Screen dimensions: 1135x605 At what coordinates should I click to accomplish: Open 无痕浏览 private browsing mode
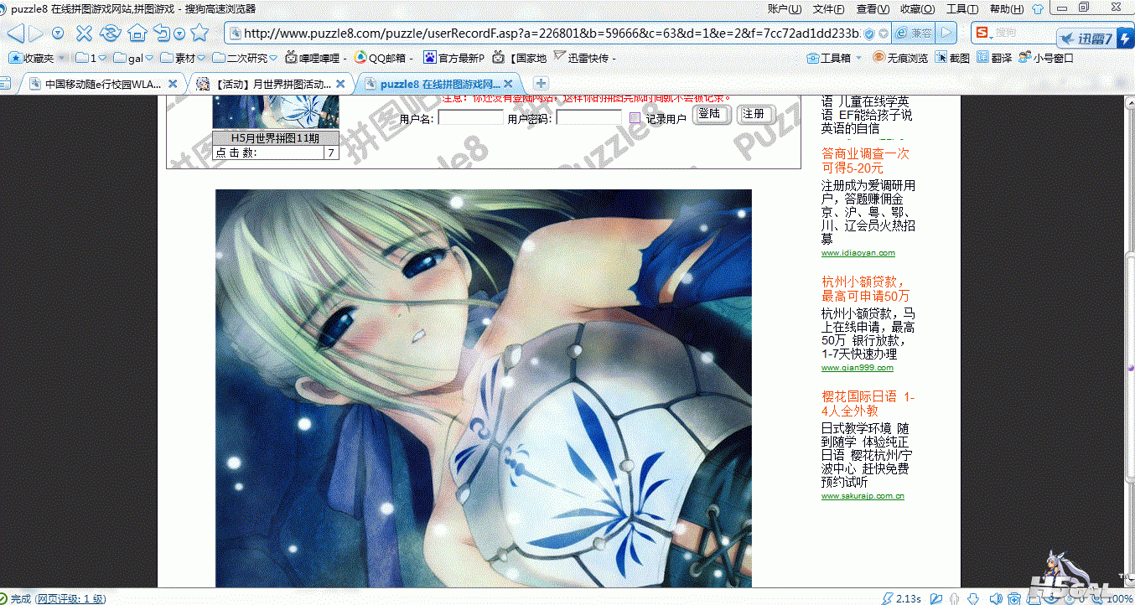click(x=900, y=58)
